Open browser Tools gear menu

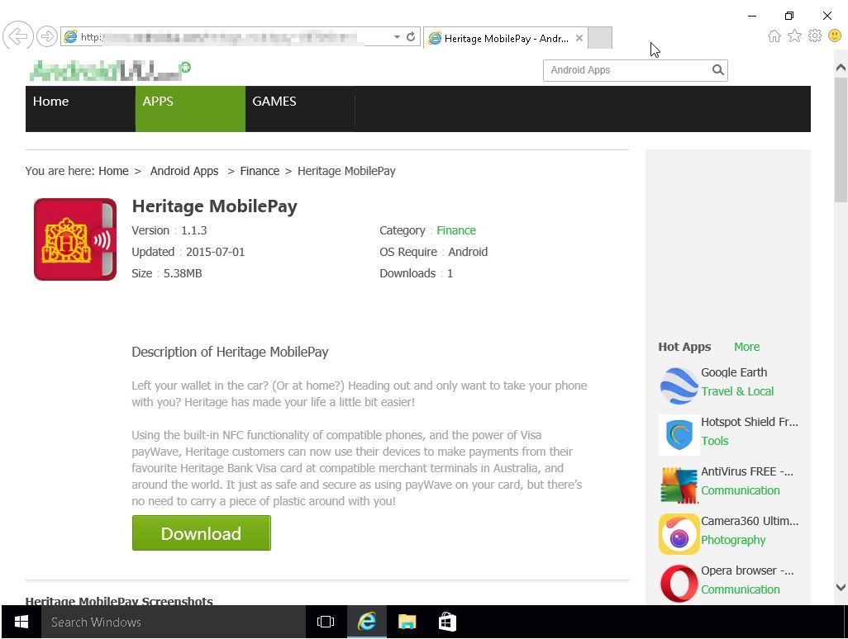point(814,36)
